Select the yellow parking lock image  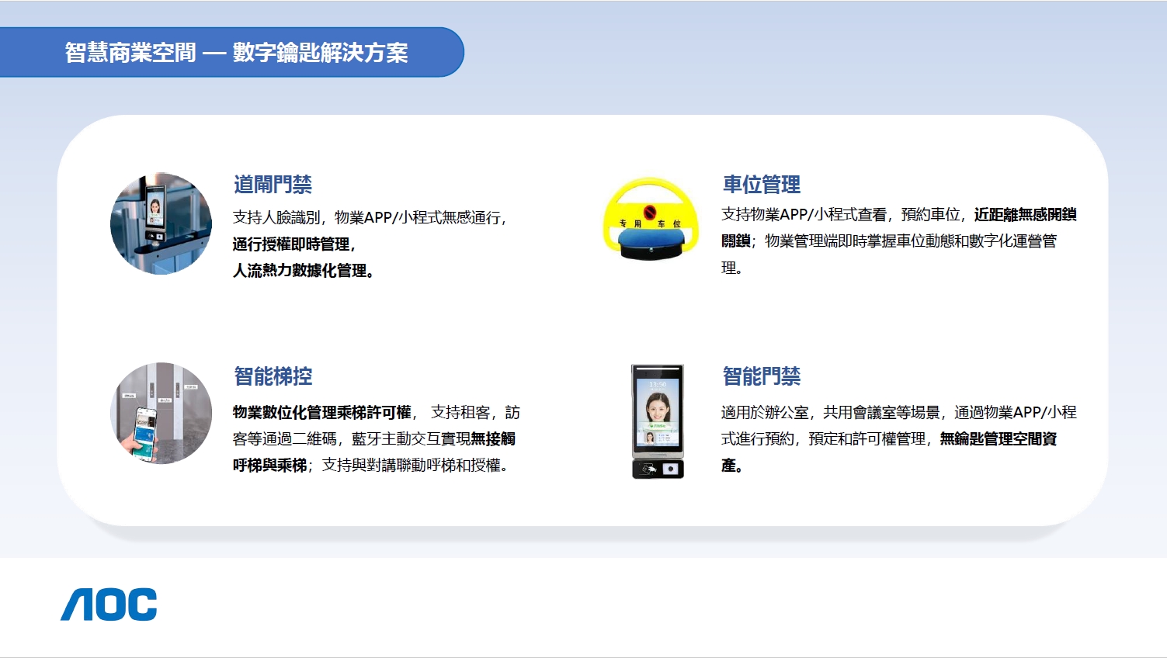click(646, 220)
